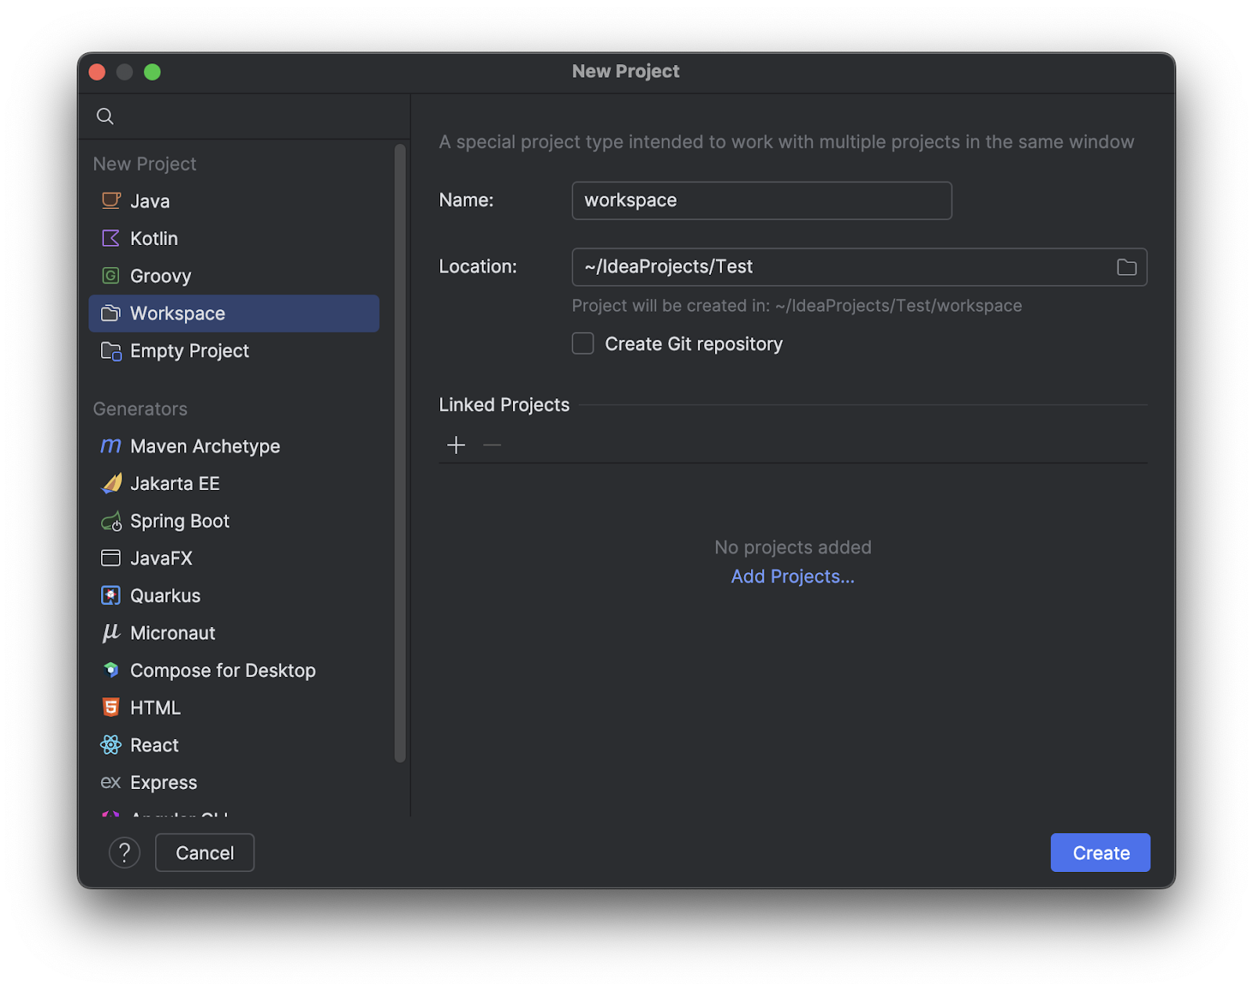Choose the Micronaut generator
The height and width of the screenshot is (991, 1253).
click(x=234, y=633)
